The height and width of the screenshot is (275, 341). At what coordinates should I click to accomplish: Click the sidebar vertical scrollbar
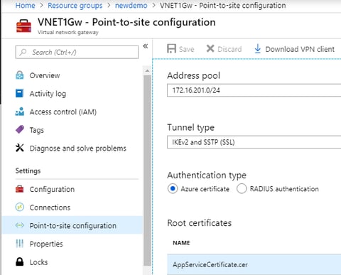point(147,171)
